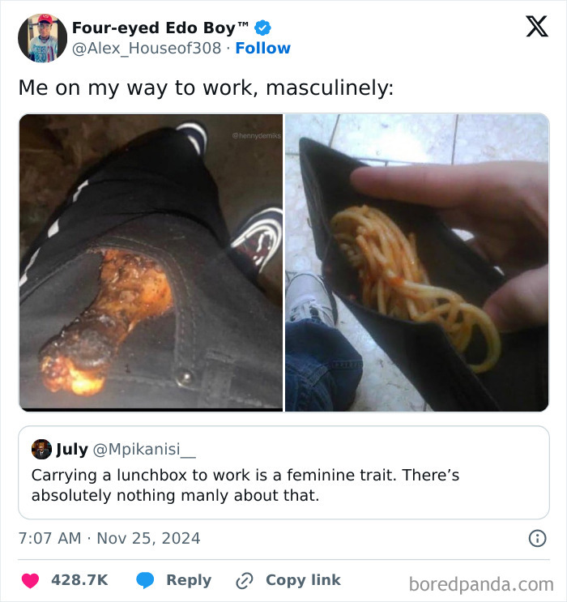Open the 7:07 AM Nov 25, 2024 timestamp
Screen dimensions: 567x602
coord(109,538)
